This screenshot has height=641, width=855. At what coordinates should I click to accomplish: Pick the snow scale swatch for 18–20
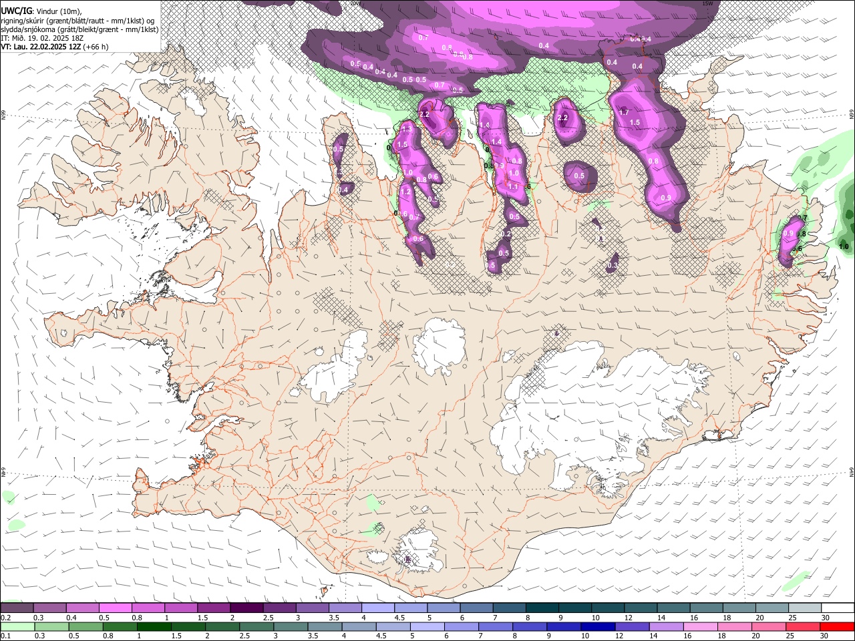click(739, 608)
